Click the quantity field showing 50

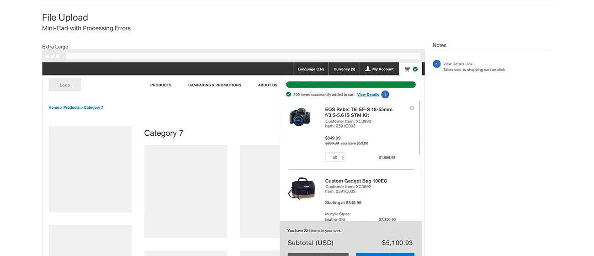pos(335,157)
